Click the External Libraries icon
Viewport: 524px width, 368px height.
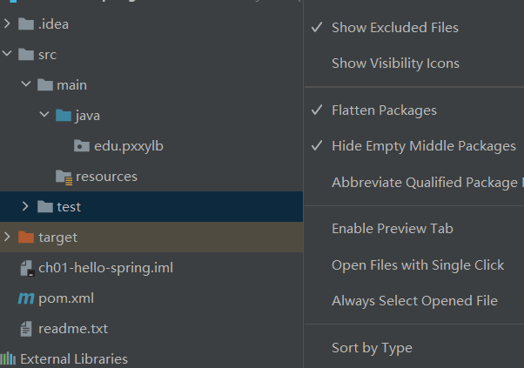pyautogui.click(x=9, y=358)
